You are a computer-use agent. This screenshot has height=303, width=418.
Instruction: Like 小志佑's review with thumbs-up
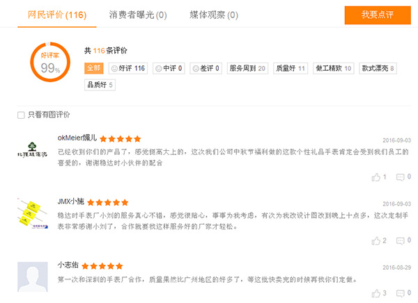[x=378, y=293]
